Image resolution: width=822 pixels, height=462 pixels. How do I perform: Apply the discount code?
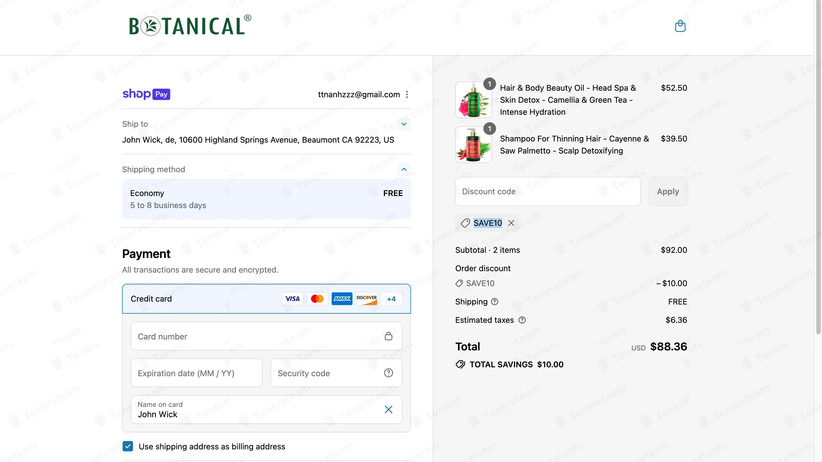[667, 191]
